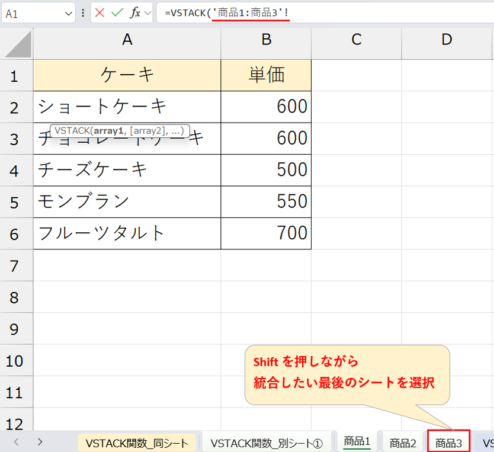Screen dimensions: 494x452
Task: Expand the chevron beside the fx button
Action: [x=147, y=12]
